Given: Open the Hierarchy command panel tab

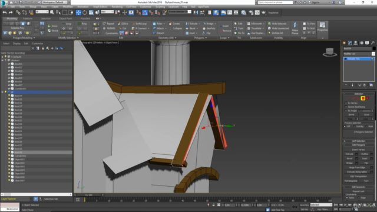Looking at the screenshot, I should pos(356,43).
